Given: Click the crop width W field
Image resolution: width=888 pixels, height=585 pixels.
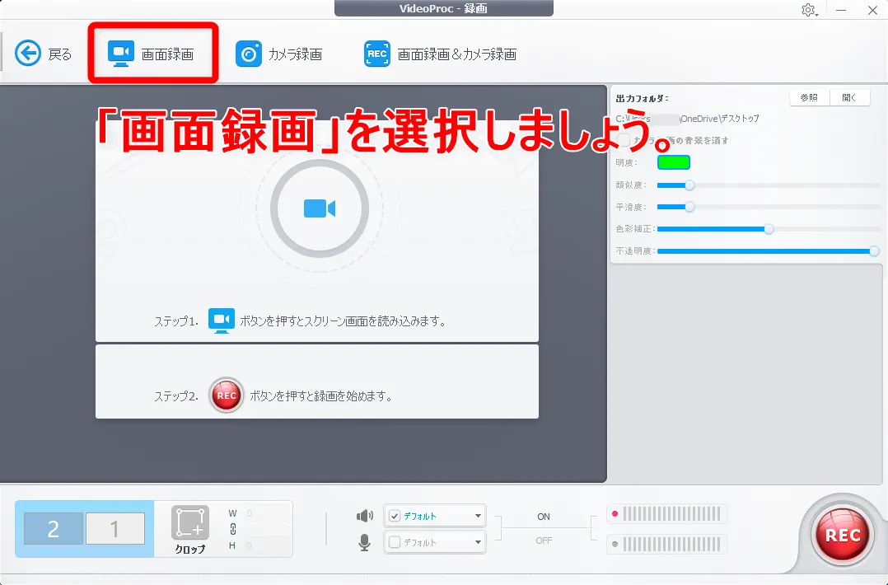Looking at the screenshot, I should [x=267, y=513].
